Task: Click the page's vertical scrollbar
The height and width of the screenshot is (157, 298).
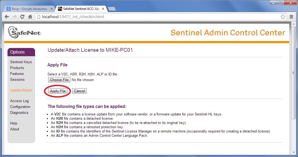Action: (x=293, y=80)
